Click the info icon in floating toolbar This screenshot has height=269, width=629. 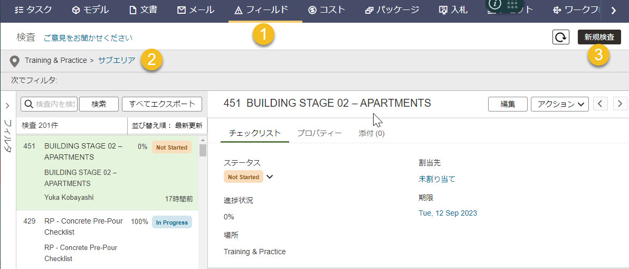point(495,4)
